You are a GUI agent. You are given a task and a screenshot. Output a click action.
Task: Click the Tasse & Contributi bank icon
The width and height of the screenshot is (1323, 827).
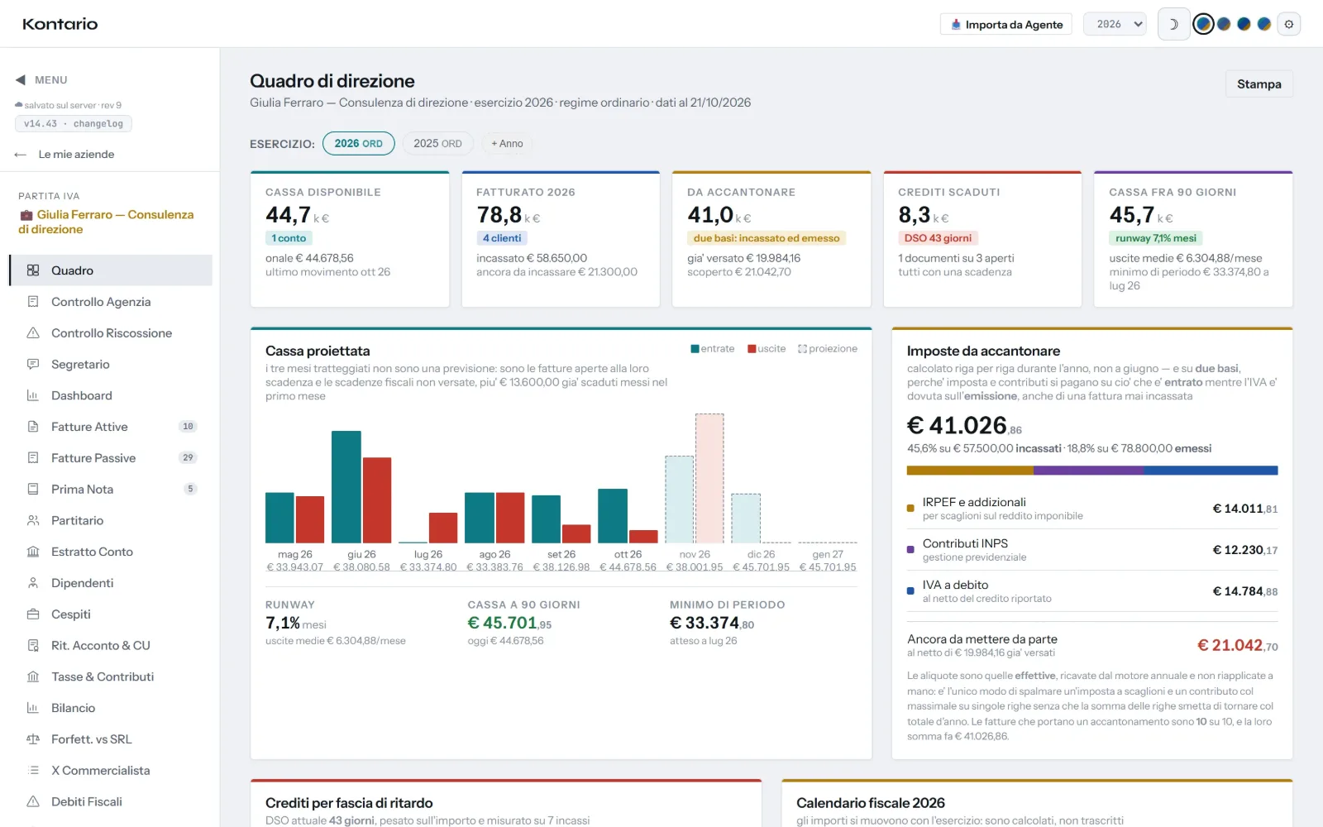33,676
